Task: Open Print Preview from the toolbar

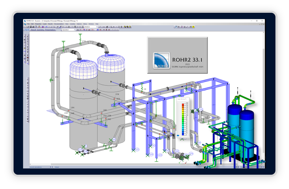Action: click(36, 27)
